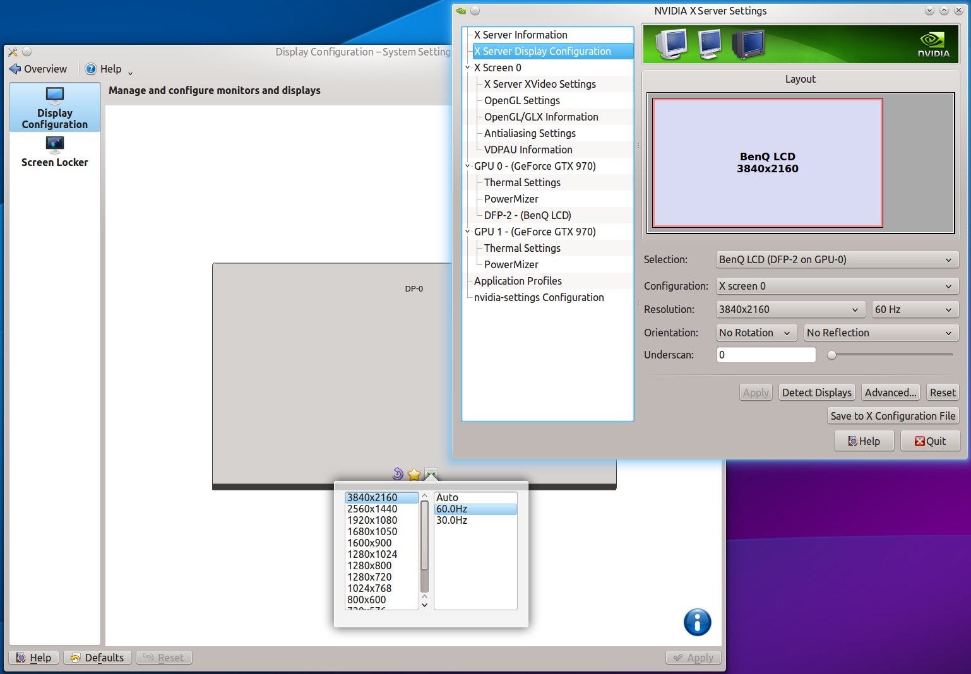Open NVIDIA Resolution 3840x2160 dropdown
Image resolution: width=971 pixels, height=674 pixels.
[x=790, y=309]
